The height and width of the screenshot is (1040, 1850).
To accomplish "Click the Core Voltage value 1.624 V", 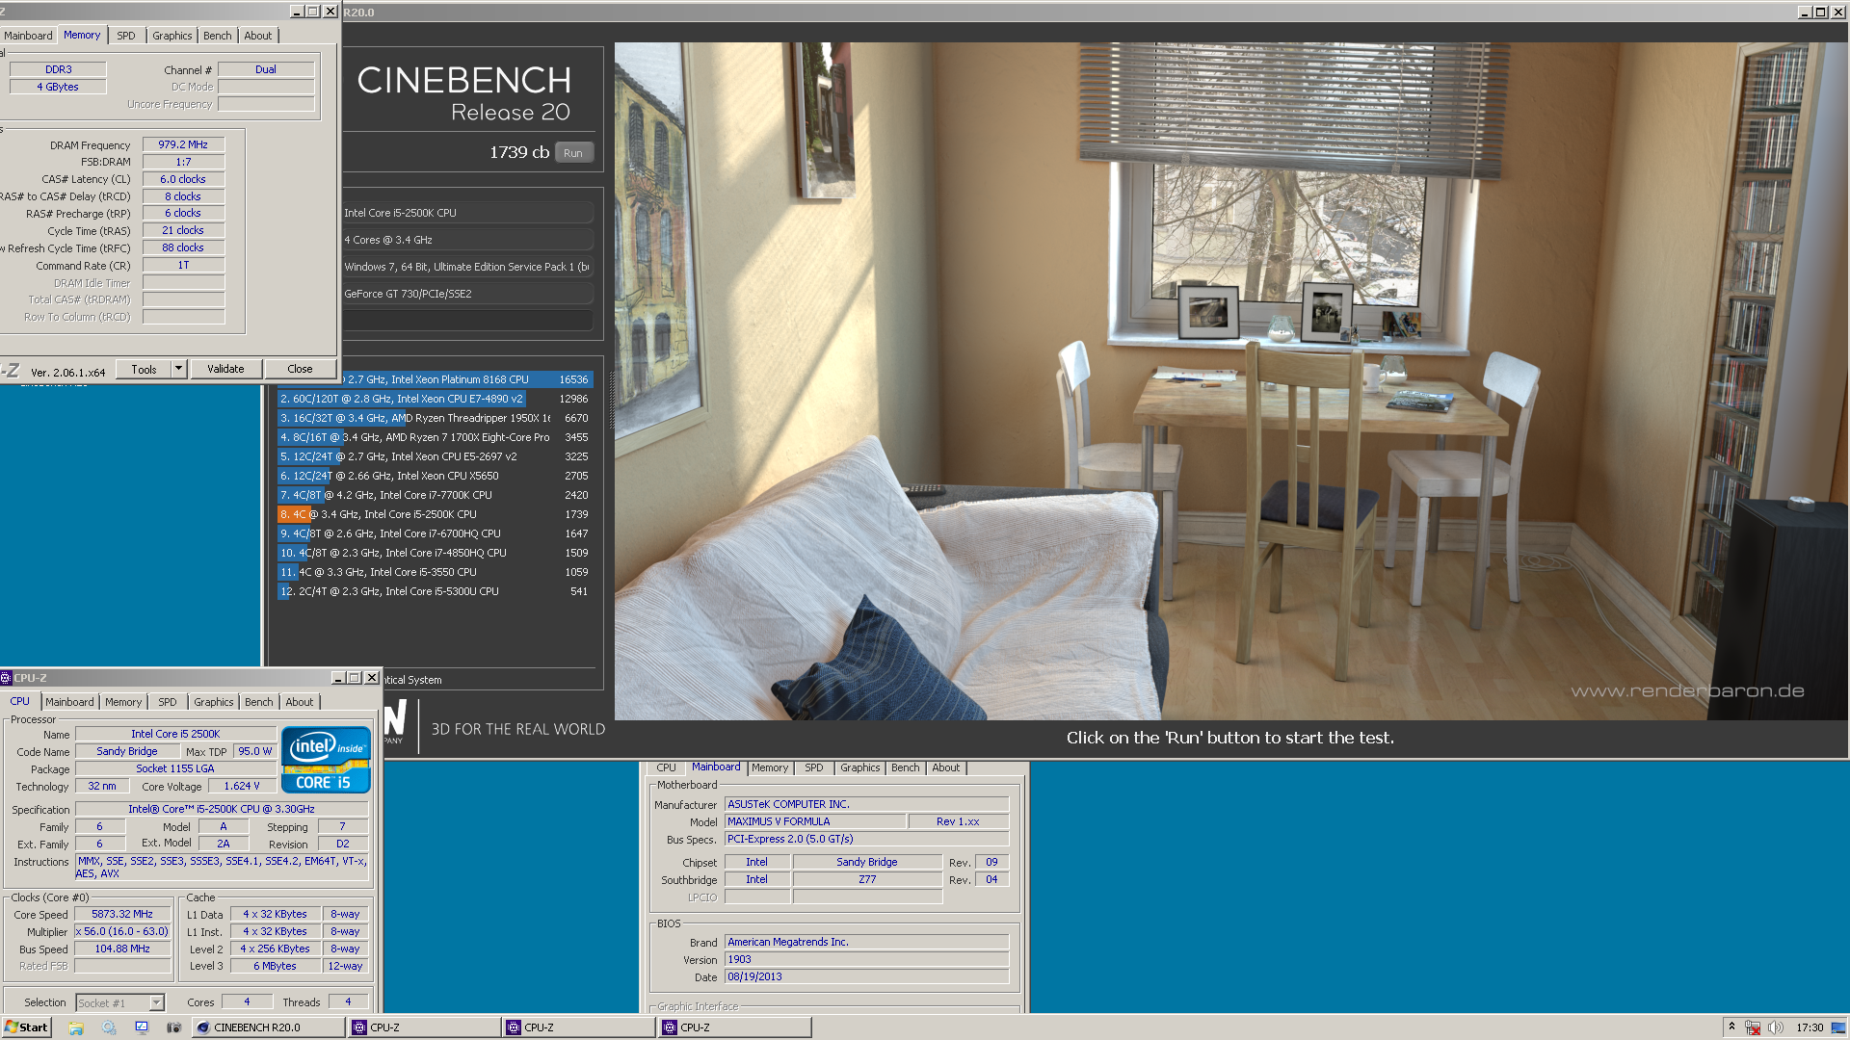I will pyautogui.click(x=242, y=786).
